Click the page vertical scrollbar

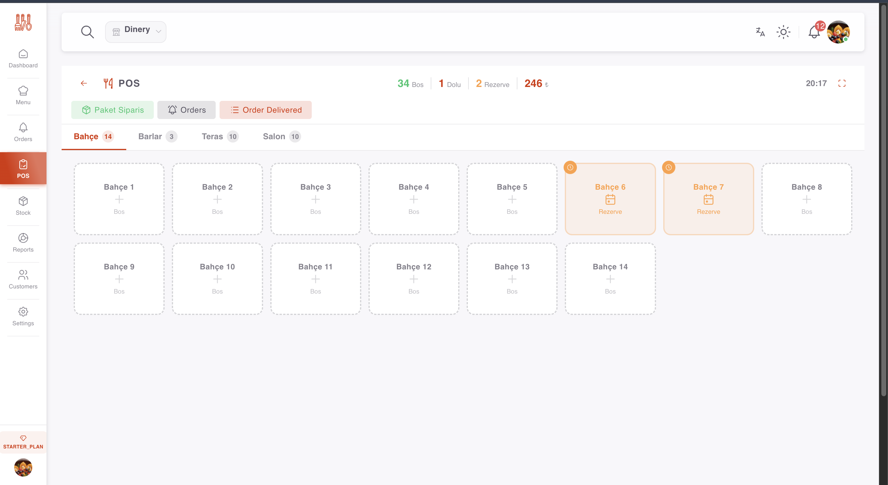pos(883,200)
